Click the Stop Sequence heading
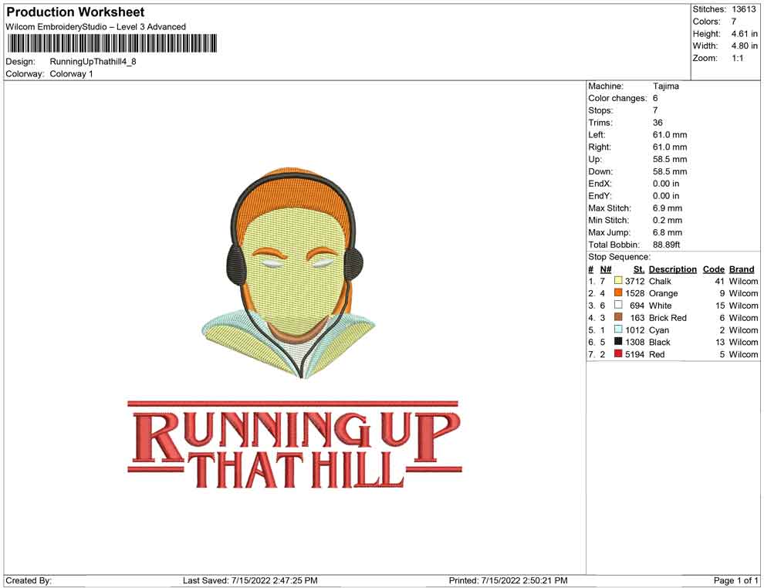 coord(619,257)
